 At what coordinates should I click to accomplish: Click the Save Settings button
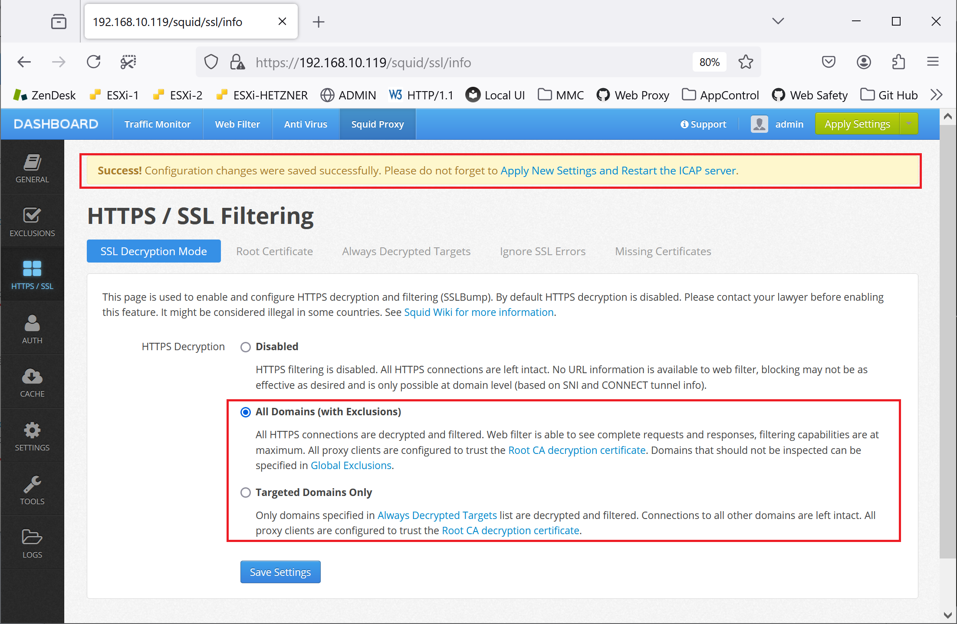click(280, 572)
